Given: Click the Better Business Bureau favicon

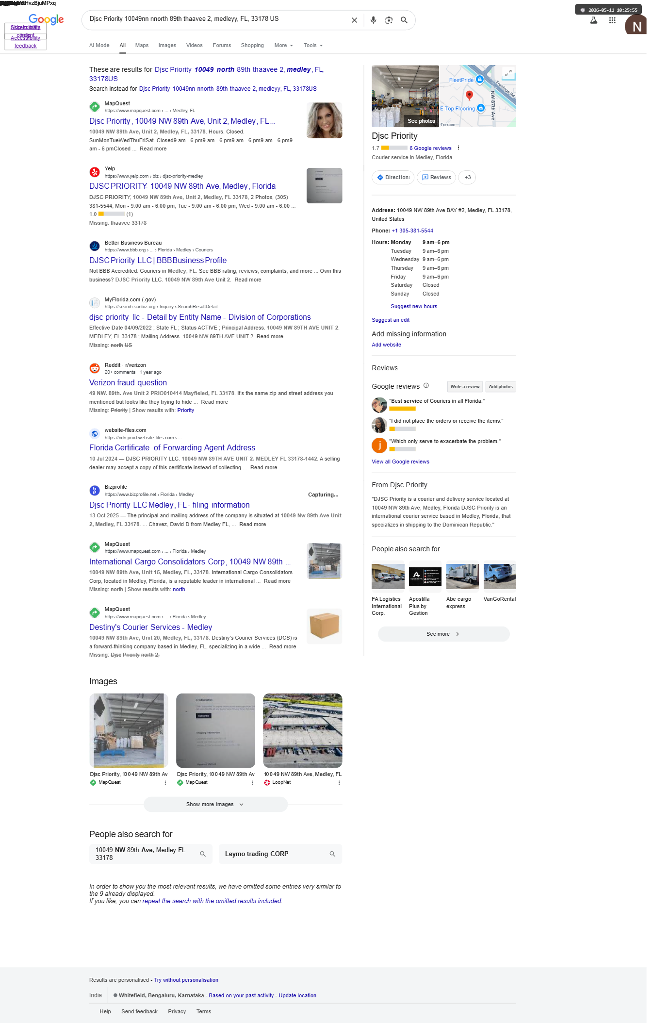Looking at the screenshot, I should [x=95, y=246].
